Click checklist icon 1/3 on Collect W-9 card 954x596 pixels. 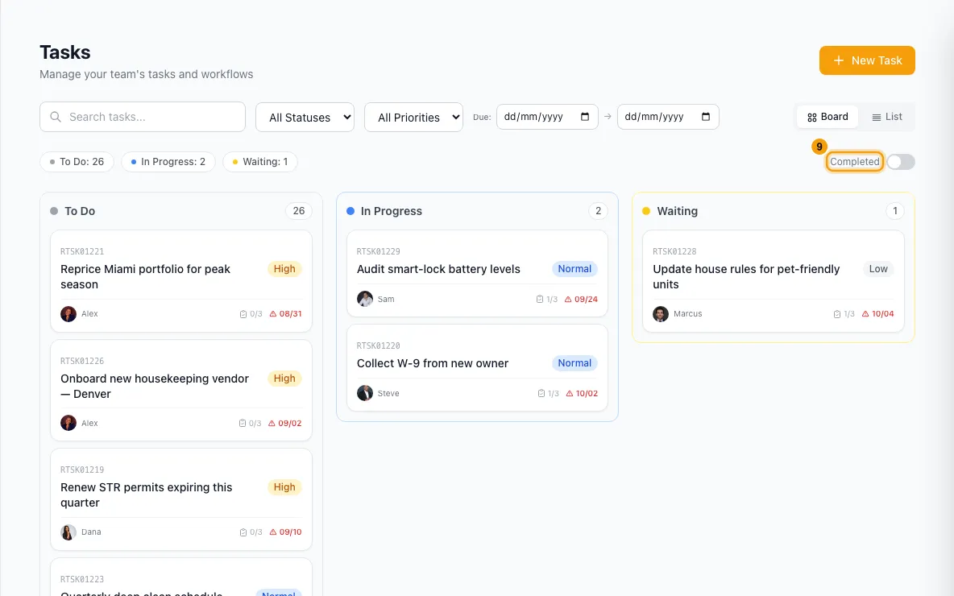click(541, 394)
